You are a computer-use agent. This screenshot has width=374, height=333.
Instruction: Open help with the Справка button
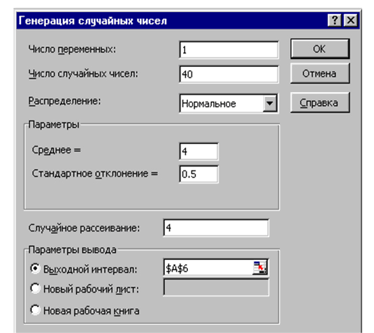pos(320,103)
